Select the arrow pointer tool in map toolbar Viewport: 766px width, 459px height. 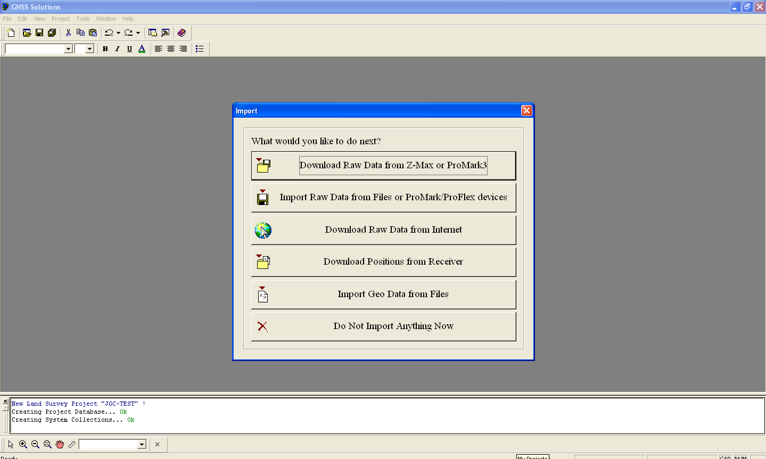pyautogui.click(x=11, y=444)
